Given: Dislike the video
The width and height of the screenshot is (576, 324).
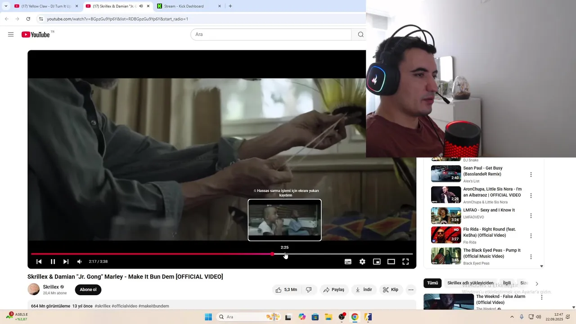Looking at the screenshot, I should coord(309,290).
